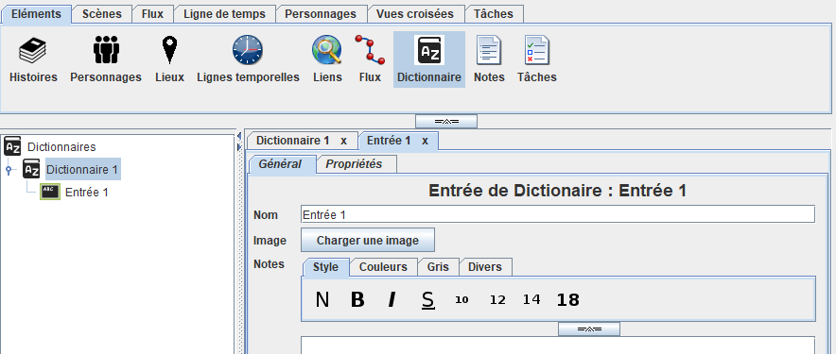Screen dimensions: 836x354
Task: Select the Lieux map pin icon
Action: point(169,50)
